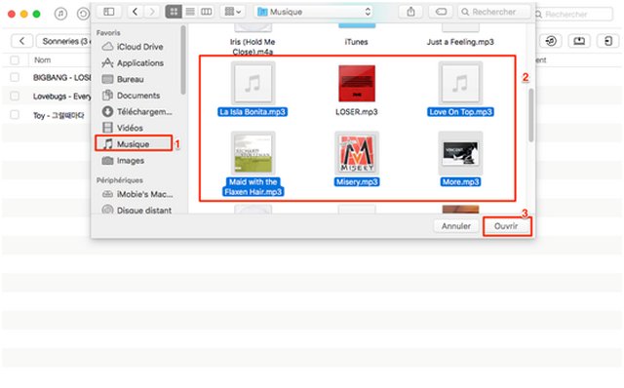The height and width of the screenshot is (388, 624).
Task: Check the BIGBANG - LOSER ringtone checkbox
Action: pyautogui.click(x=15, y=77)
